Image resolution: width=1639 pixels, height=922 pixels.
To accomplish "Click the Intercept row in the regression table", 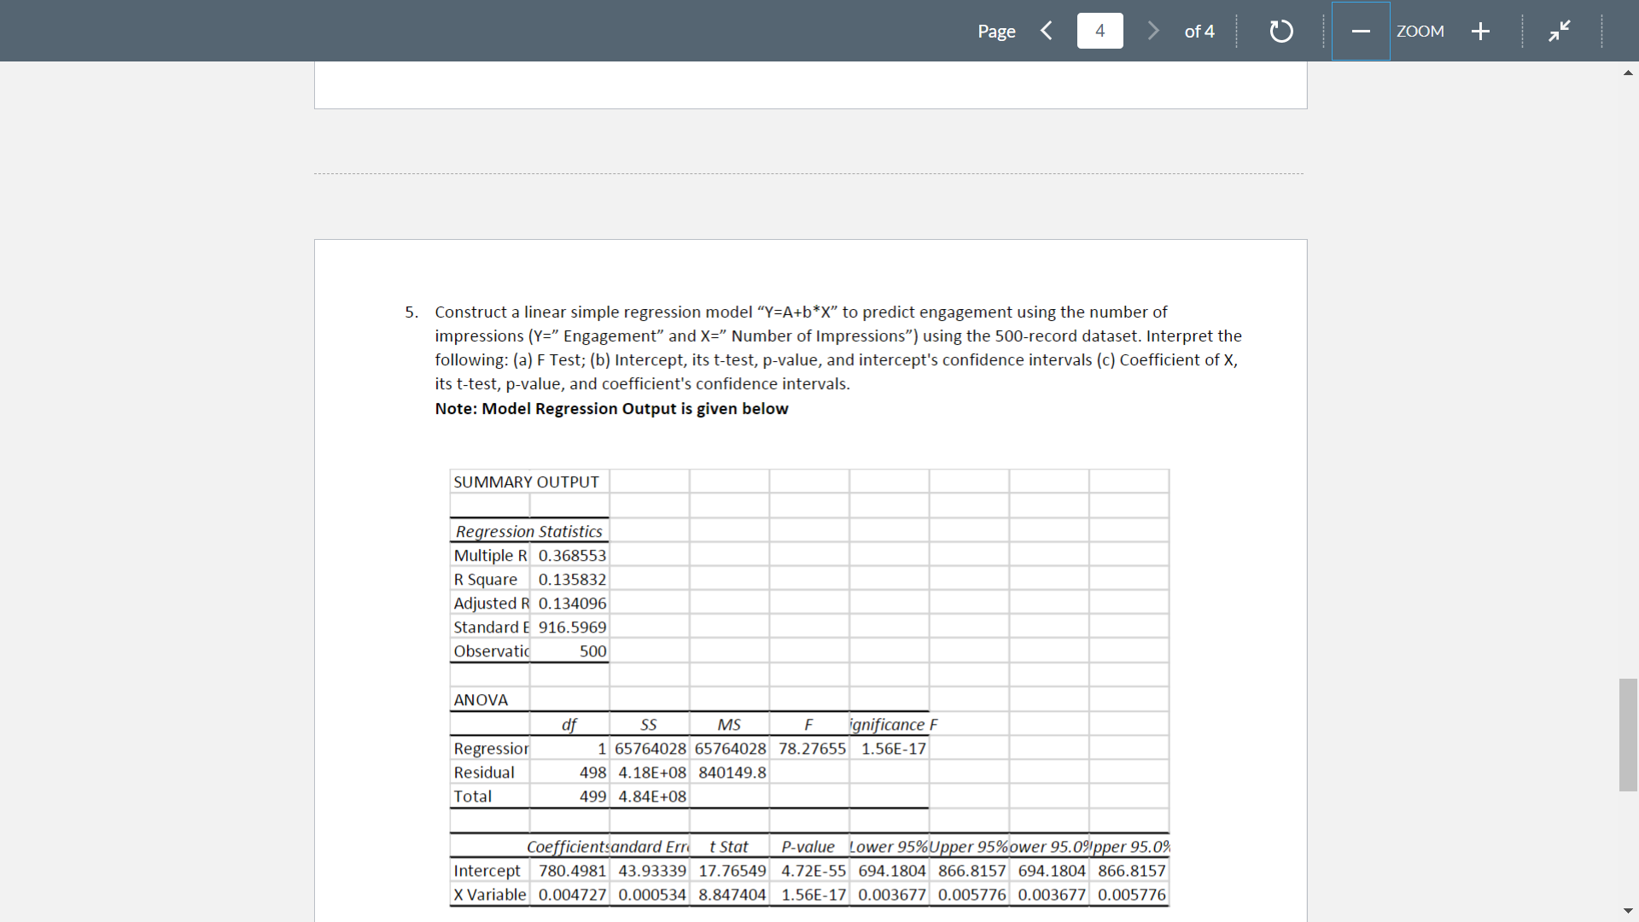I will 487,870.
